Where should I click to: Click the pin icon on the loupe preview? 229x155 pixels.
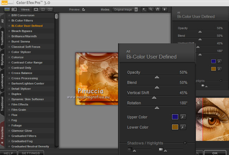point(199,103)
